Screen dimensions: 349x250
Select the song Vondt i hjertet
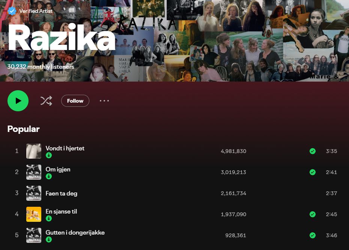(x=65, y=148)
